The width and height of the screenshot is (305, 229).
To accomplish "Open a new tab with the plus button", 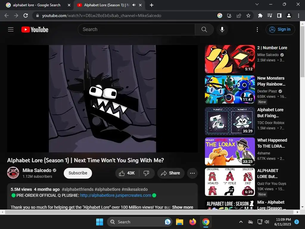I will point(152,5).
